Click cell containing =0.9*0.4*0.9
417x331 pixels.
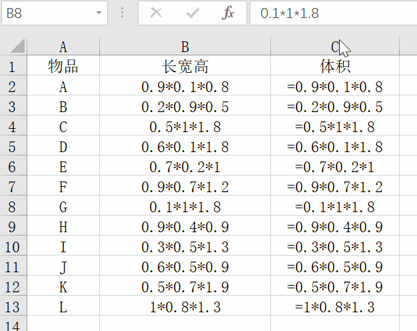click(335, 225)
